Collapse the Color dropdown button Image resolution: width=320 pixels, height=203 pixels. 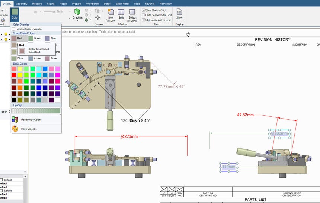[15, 14]
